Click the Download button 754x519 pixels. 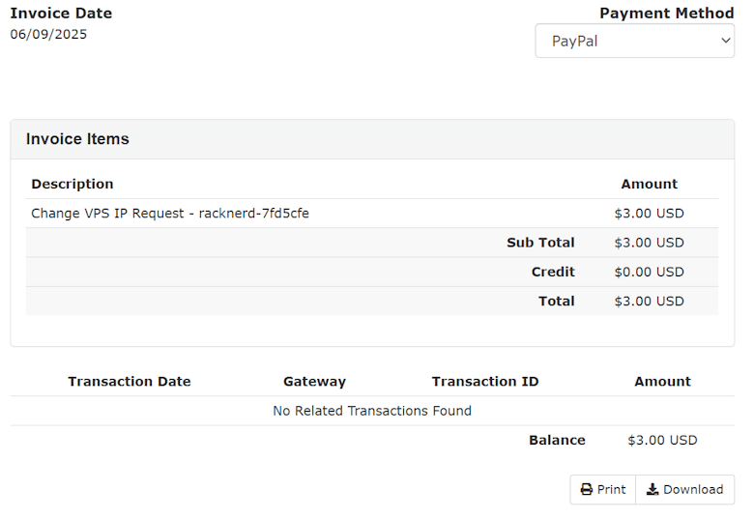pos(685,490)
